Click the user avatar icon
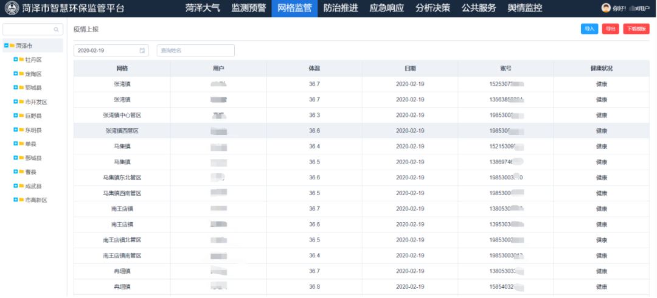657x298 pixels. (x=606, y=8)
